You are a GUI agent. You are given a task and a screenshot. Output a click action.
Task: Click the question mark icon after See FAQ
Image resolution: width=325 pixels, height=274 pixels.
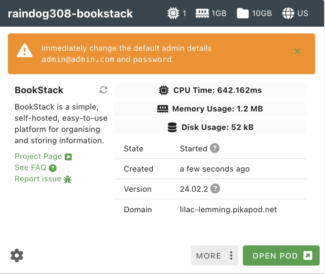coord(52,168)
